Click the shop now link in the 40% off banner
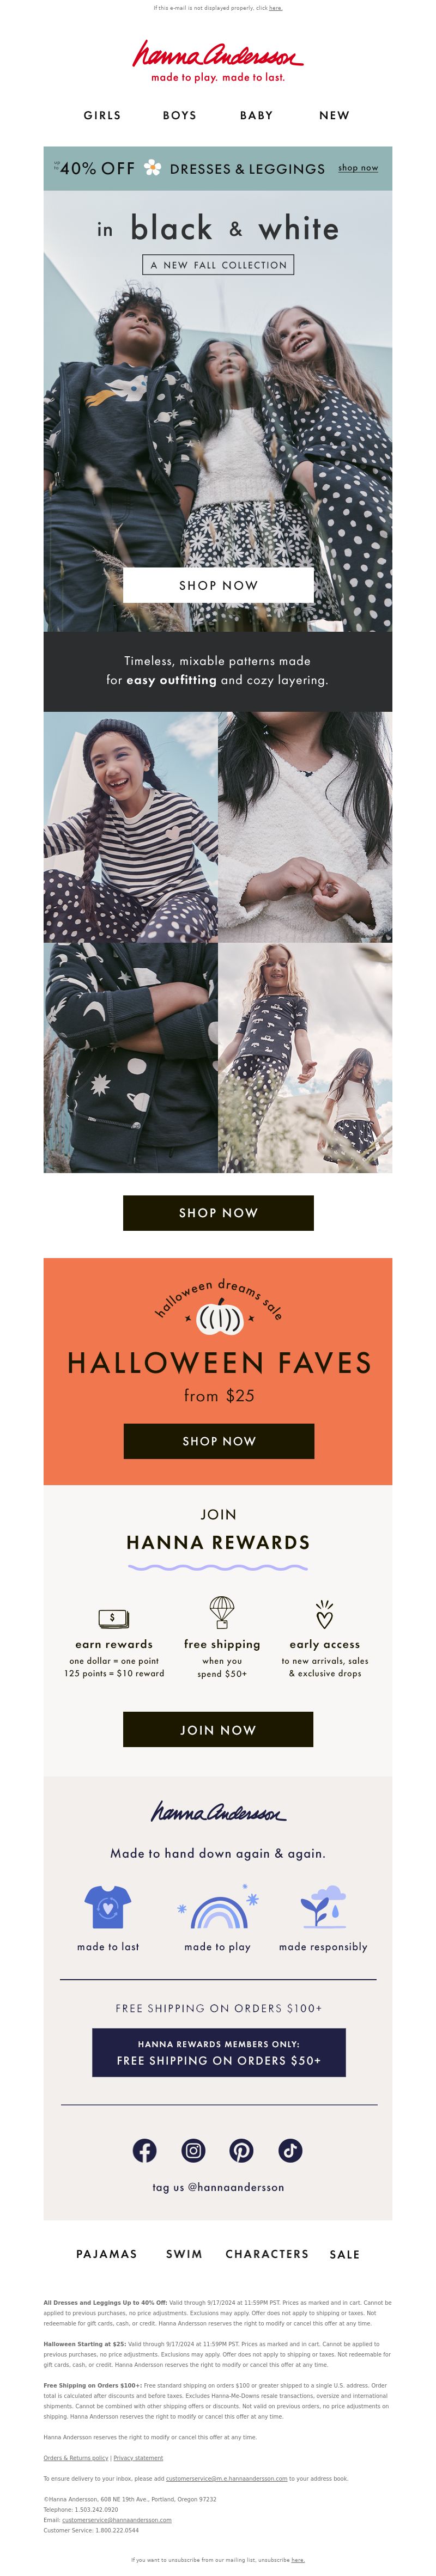Viewport: 436px width, 2576px height. [358, 168]
